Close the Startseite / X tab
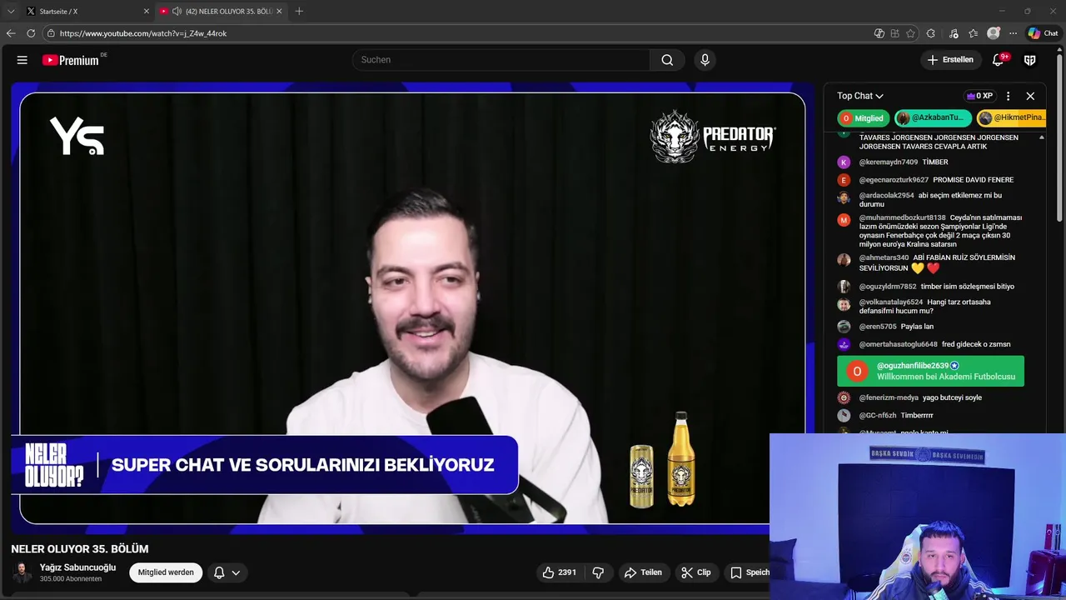Image resolution: width=1066 pixels, height=600 pixels. click(x=147, y=11)
